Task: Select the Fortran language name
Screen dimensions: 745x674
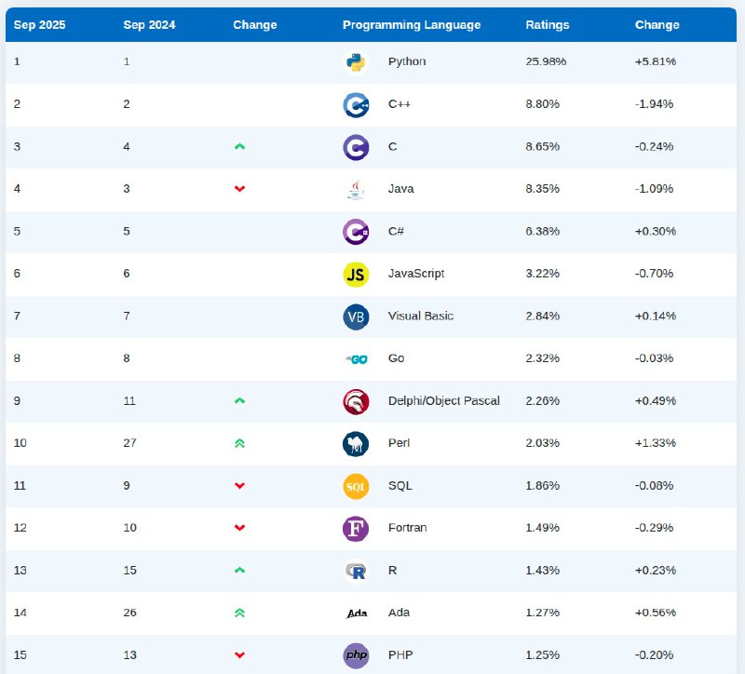Action: coord(407,528)
